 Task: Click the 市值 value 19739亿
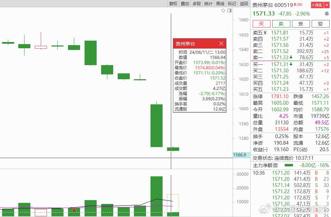(x=320, y=116)
